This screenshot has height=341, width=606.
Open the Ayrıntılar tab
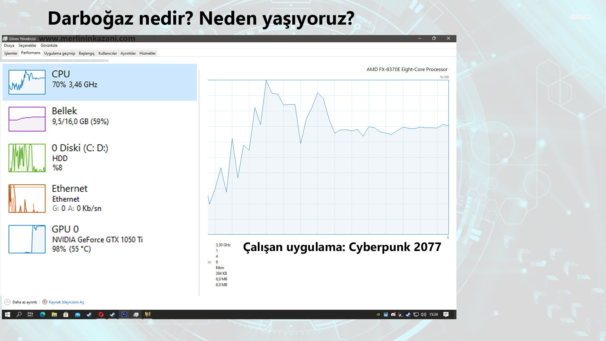(x=128, y=53)
